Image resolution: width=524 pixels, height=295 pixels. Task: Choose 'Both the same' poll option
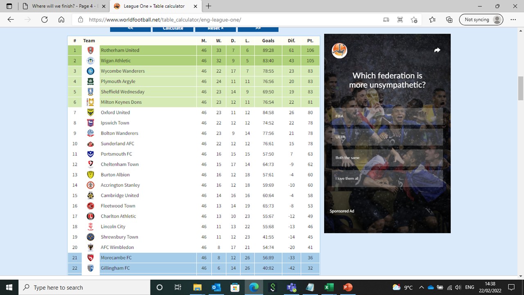[x=387, y=158]
